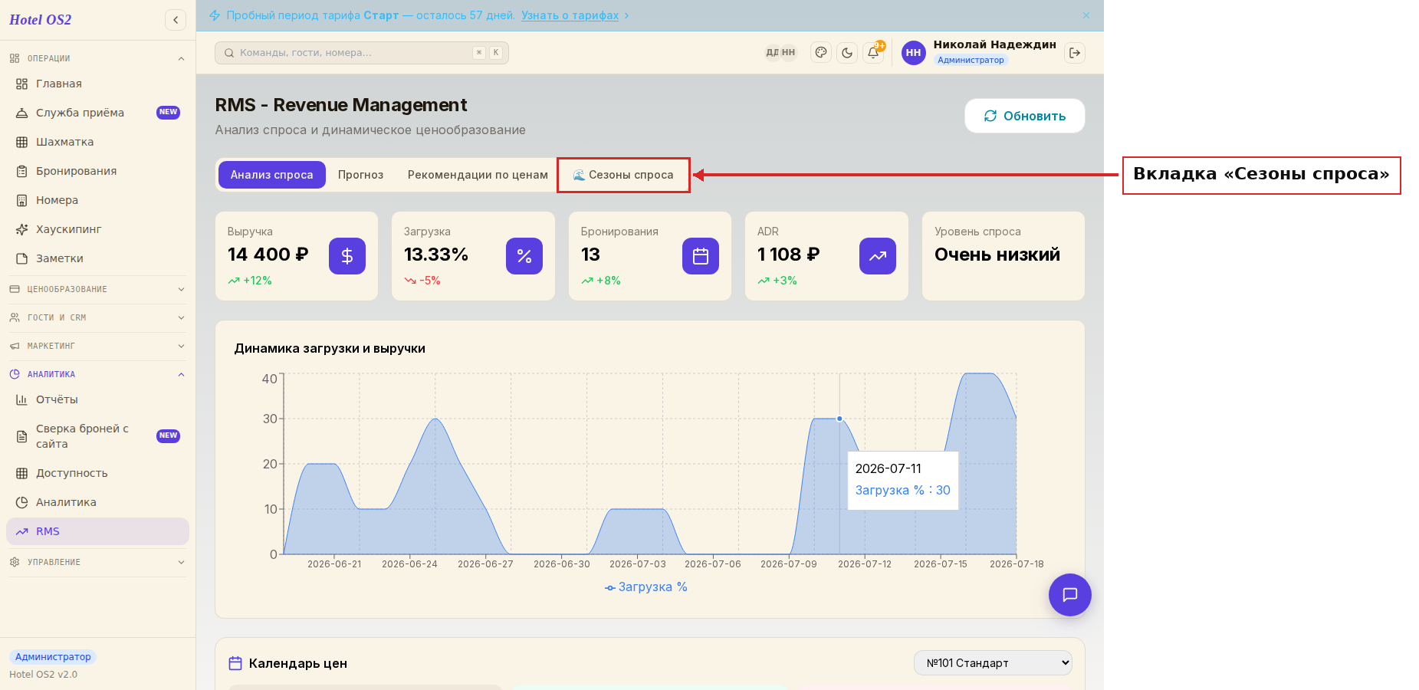Collapse the Аналитика sidebar group

coord(97,374)
